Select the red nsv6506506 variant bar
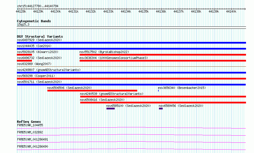Image resolution: width=254 pixels, height=153 pixels. tap(92, 91)
